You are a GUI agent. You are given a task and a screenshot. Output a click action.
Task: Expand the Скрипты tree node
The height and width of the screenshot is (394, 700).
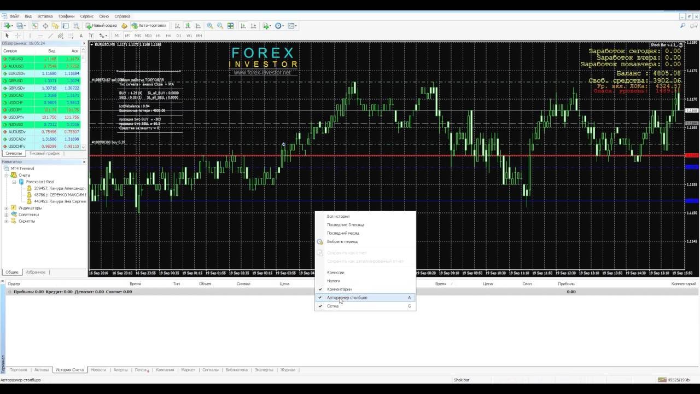point(7,221)
